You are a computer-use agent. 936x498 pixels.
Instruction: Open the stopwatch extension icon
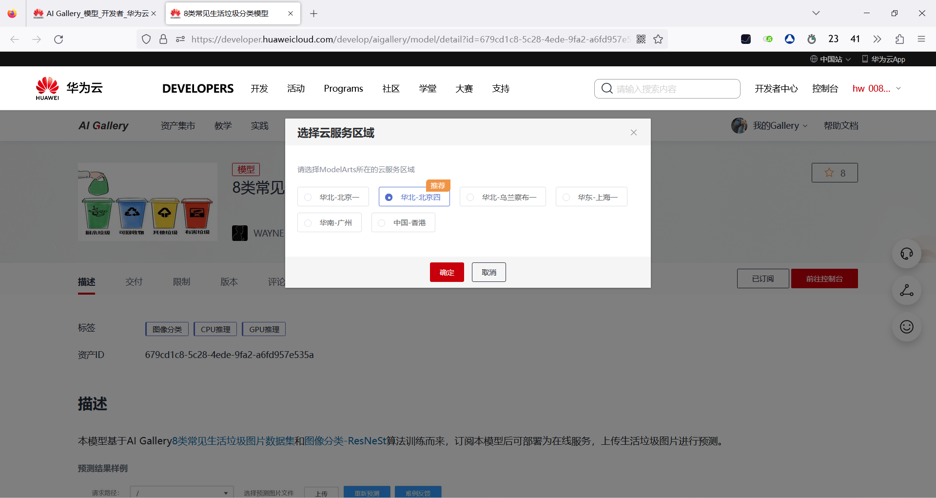811,39
